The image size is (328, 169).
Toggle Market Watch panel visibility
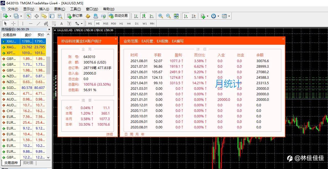[29, 16]
